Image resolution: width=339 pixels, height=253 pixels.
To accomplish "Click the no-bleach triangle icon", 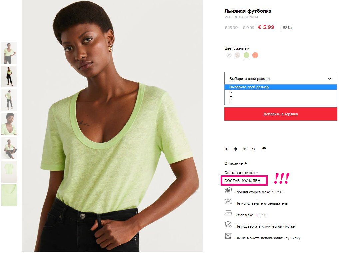I will 228,201.
